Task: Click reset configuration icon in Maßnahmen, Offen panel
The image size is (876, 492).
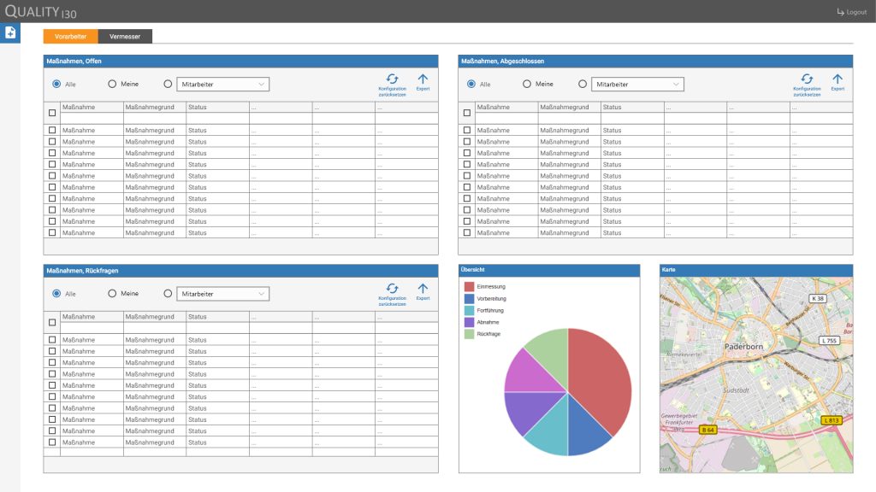Action: pos(392,79)
